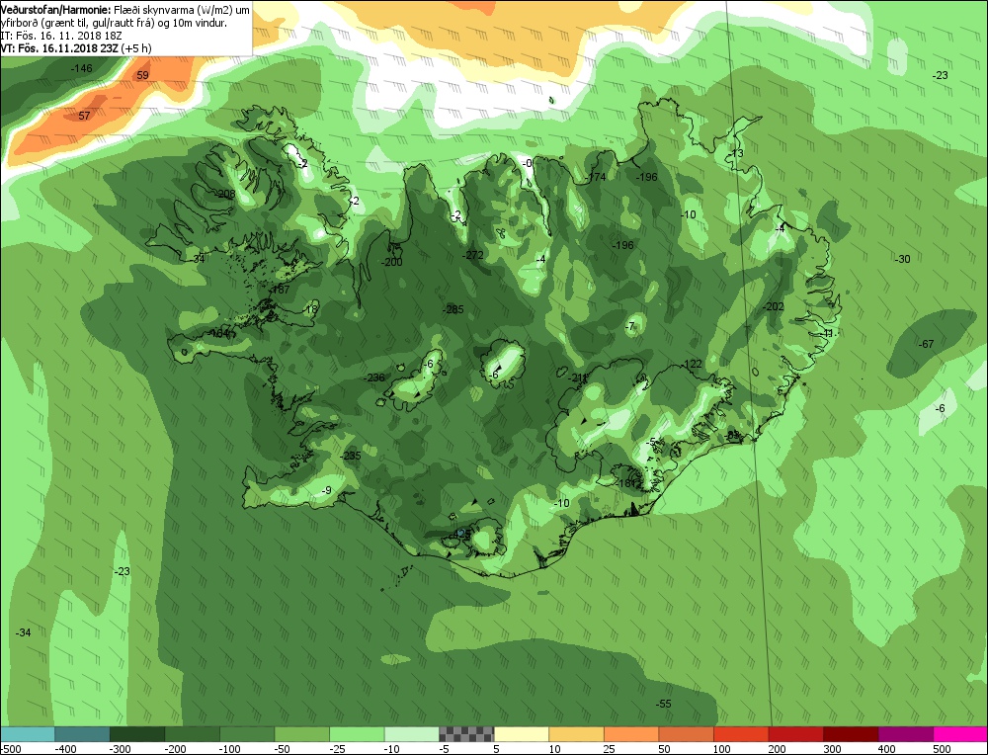Click the darkest green swatch between -300 and -200
988x755 pixels.
click(x=136, y=734)
